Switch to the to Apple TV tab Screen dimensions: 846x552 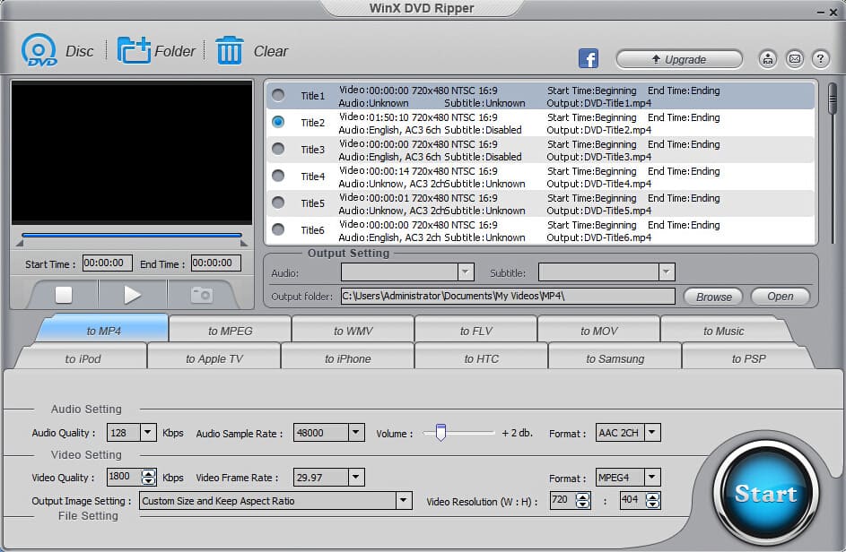(214, 358)
